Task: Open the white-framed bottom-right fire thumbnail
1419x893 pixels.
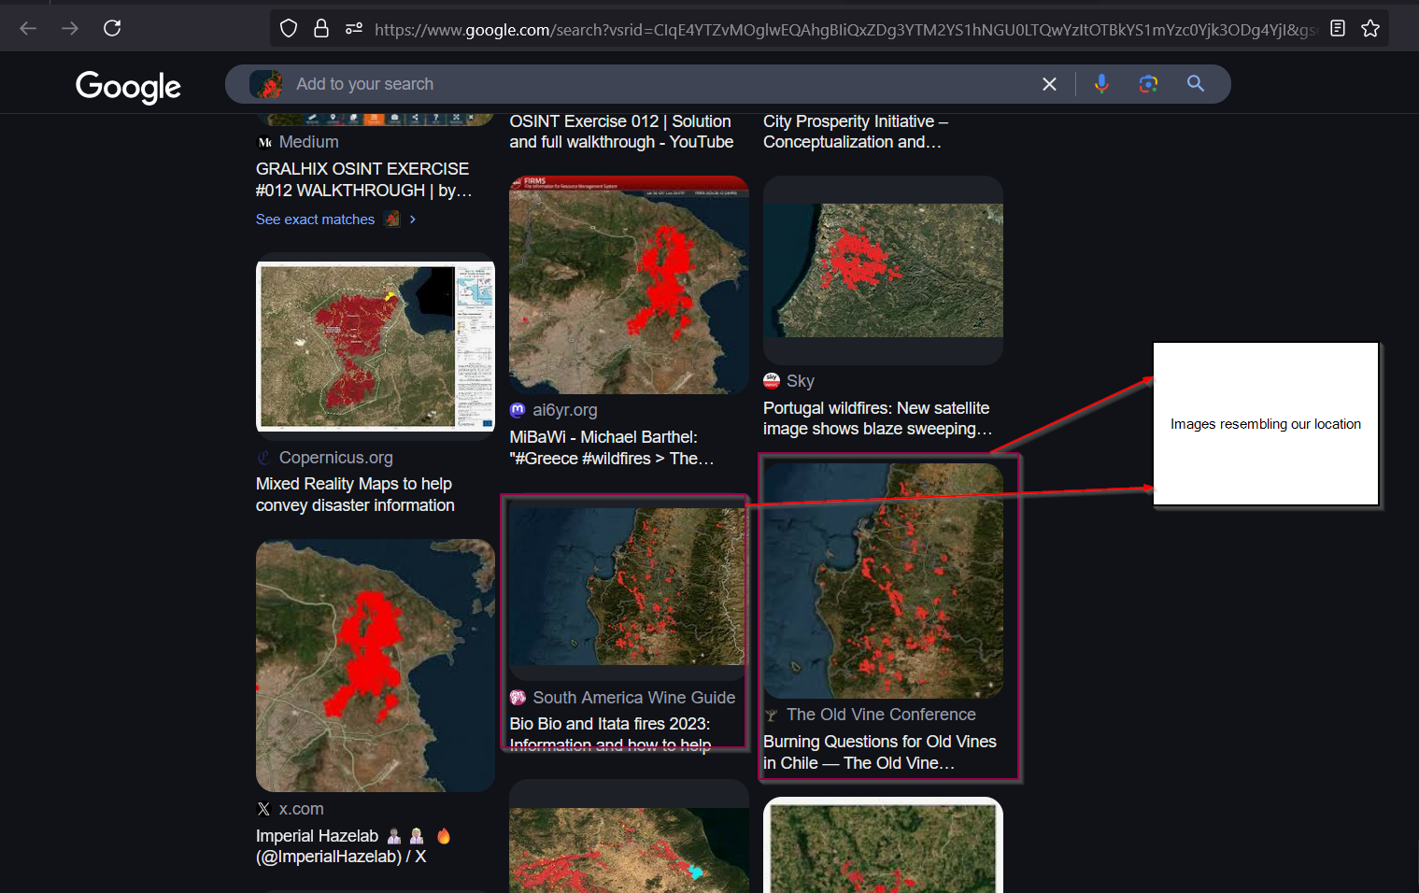Action: click(883, 845)
